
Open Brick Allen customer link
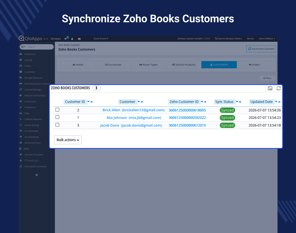[133, 110]
